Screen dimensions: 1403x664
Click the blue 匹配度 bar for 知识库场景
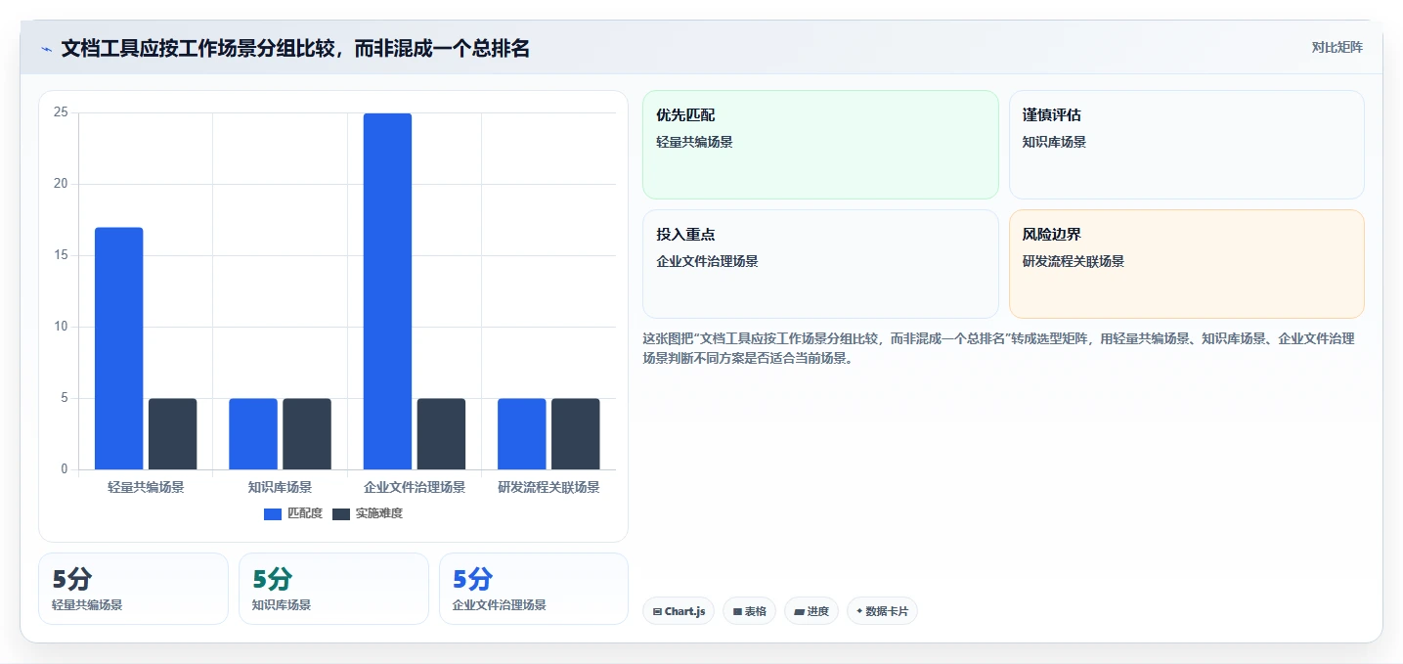253,434
